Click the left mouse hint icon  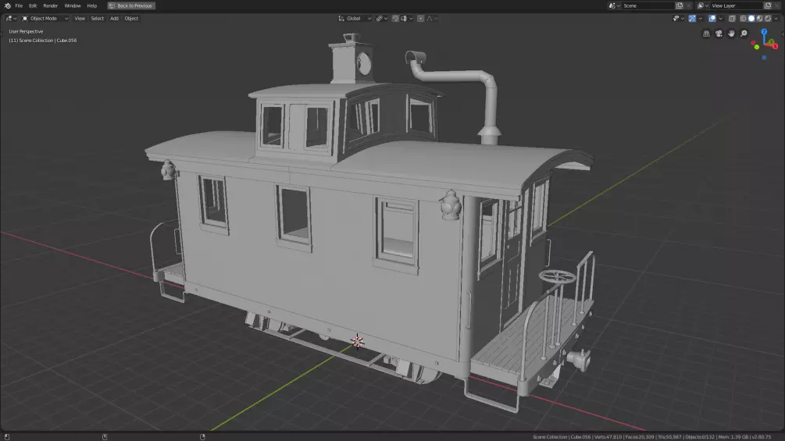click(7, 437)
